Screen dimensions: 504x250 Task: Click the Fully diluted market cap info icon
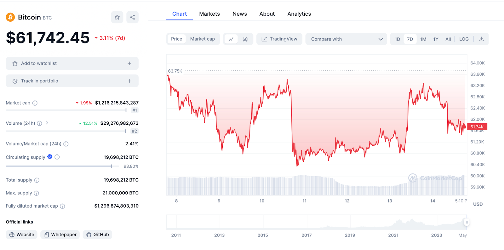click(62, 206)
